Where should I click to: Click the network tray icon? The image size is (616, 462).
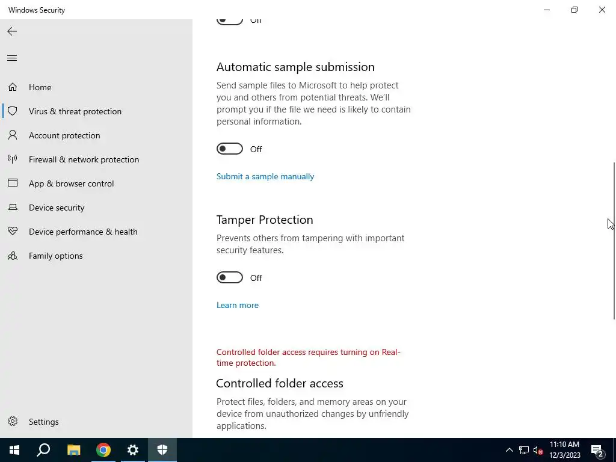(524, 450)
